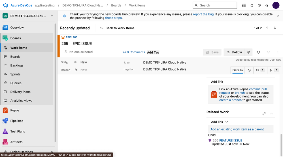This screenshot has height=157, width=283.
Task: Click the Azure Repos development icon
Action: click(x=214, y=94)
